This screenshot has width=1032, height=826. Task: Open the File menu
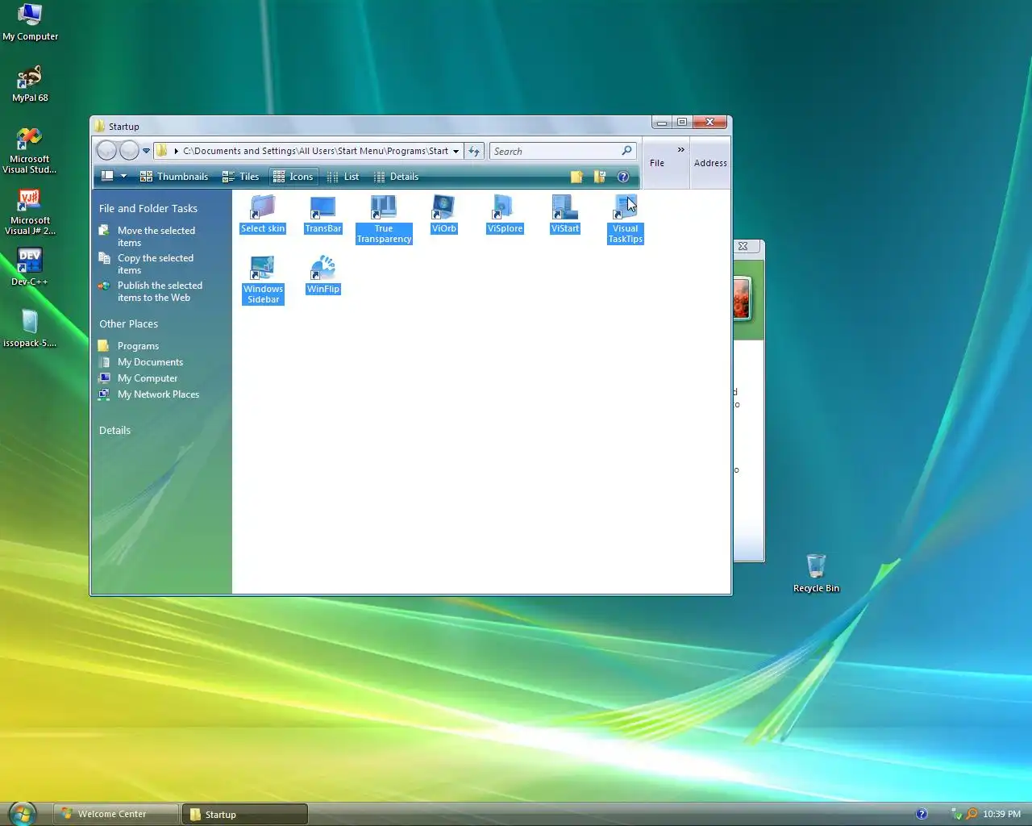point(657,163)
